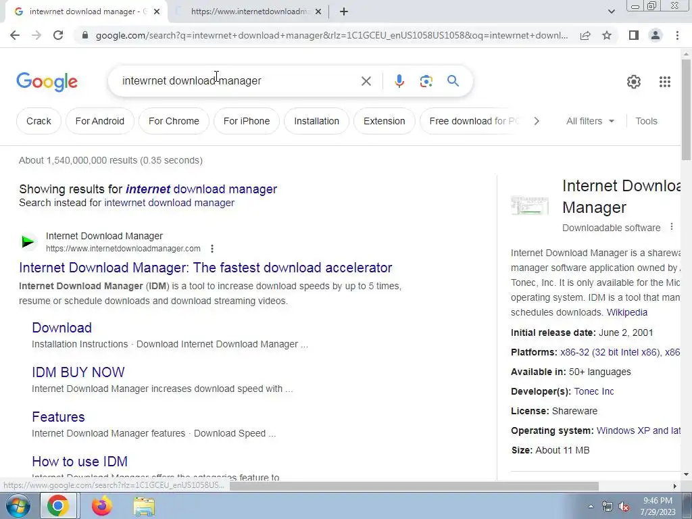
Task: Open the IDM BUY NOW sitelink
Action: (78, 372)
